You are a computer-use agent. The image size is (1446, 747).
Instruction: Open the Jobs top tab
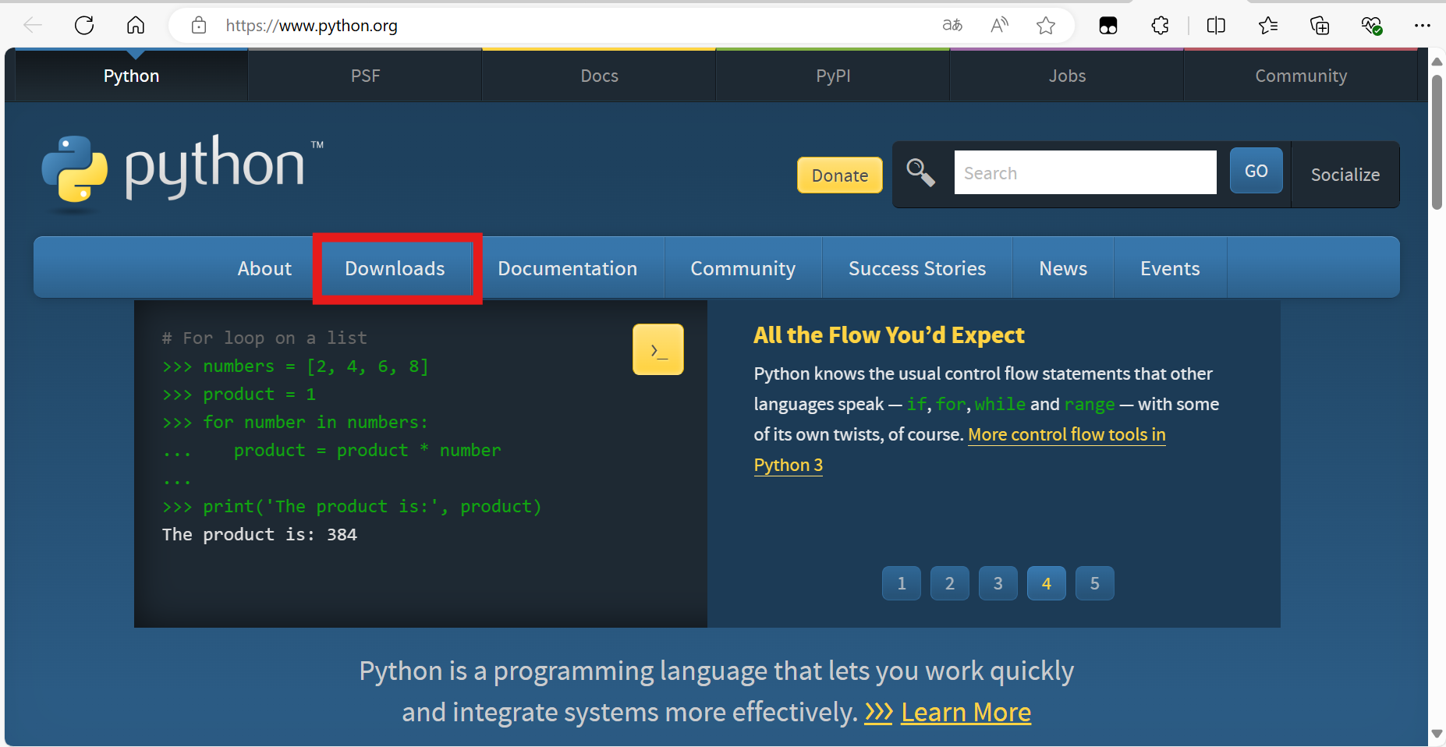click(1067, 76)
